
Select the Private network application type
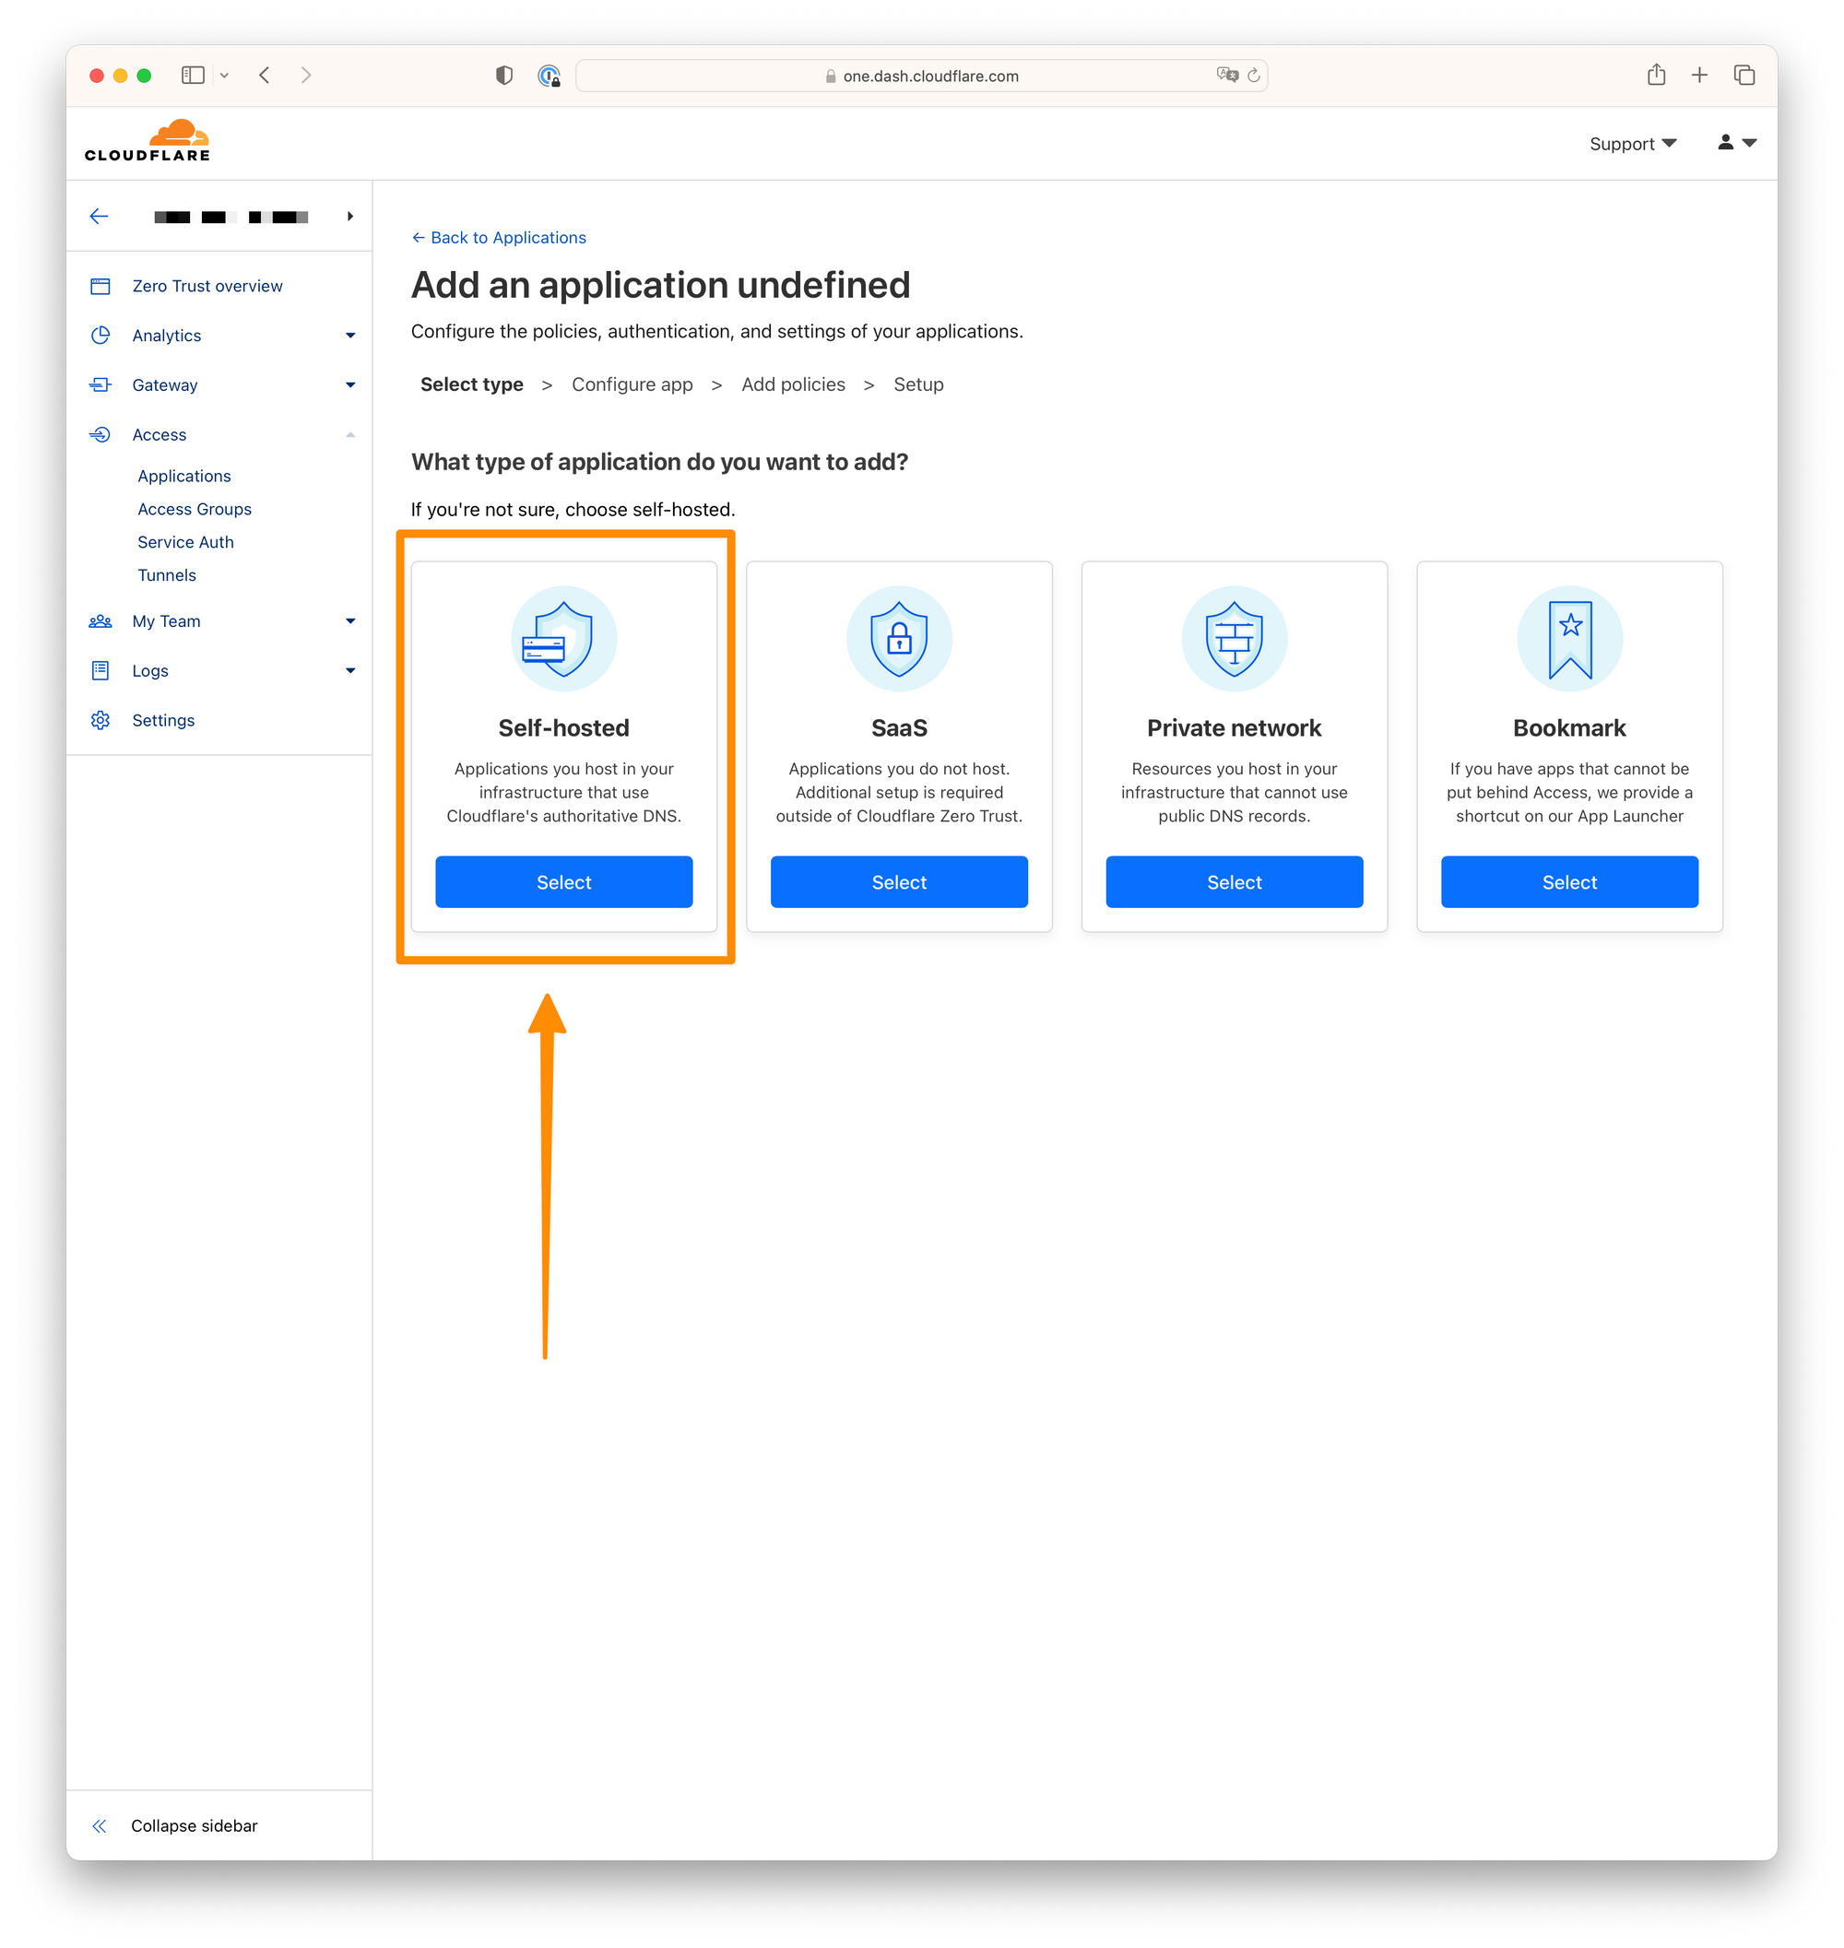click(x=1235, y=881)
